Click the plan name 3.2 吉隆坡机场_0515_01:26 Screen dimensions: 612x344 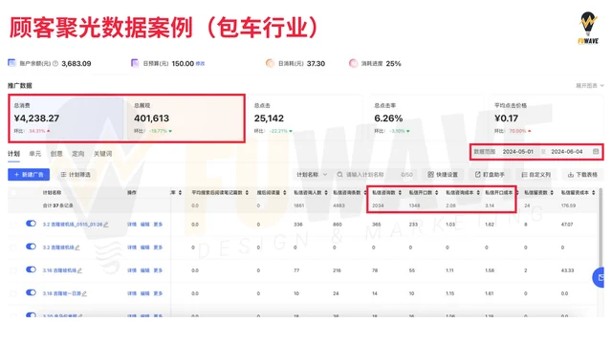73,225
